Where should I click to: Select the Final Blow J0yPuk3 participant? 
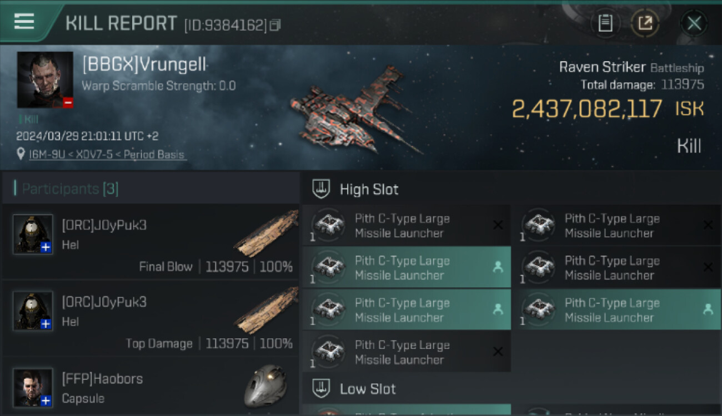pyautogui.click(x=151, y=242)
